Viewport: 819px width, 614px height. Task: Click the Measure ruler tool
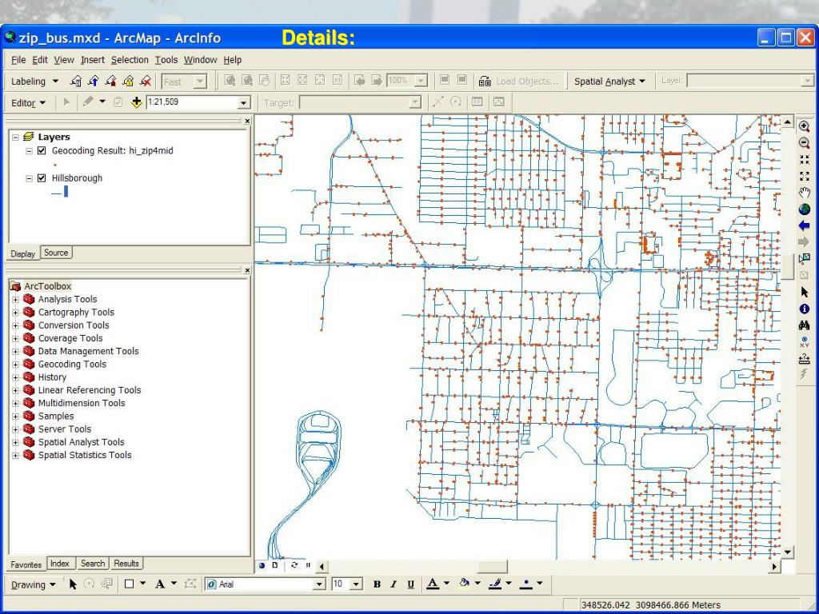[804, 359]
